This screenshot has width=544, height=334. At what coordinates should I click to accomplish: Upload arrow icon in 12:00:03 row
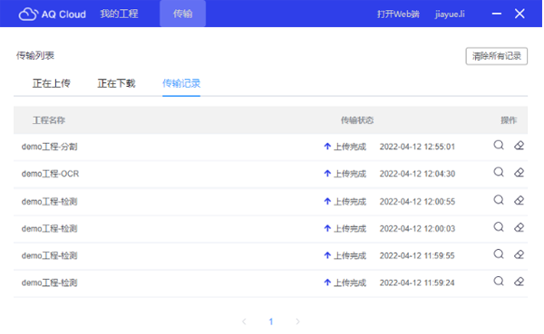[x=327, y=228]
